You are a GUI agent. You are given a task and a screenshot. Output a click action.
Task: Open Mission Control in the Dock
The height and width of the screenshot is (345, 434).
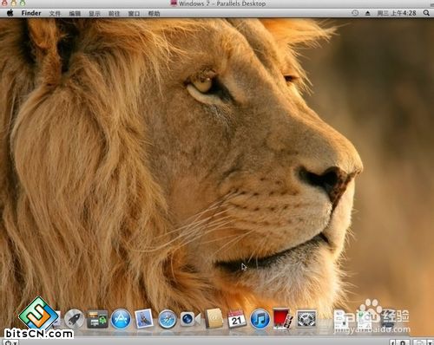coord(97,319)
